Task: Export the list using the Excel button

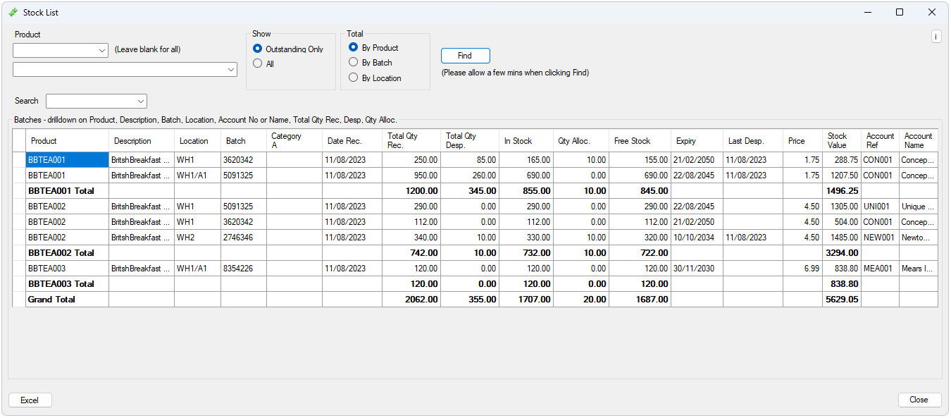Action: tap(30, 400)
